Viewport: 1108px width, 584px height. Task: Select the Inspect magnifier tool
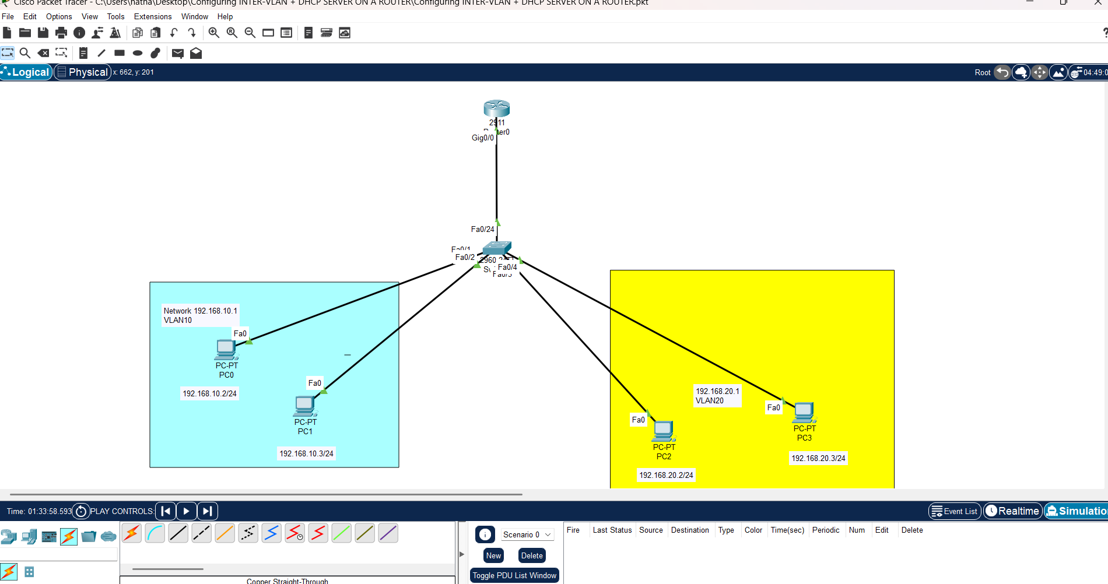(x=25, y=53)
